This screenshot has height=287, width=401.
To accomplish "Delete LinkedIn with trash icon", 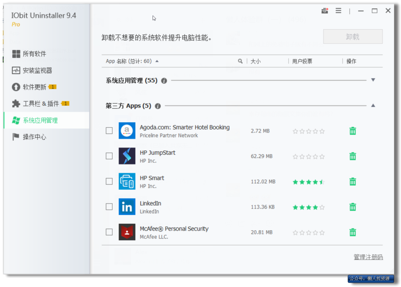I will click(353, 207).
